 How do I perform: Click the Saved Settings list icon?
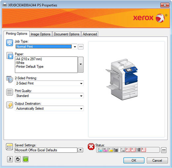click(x=9, y=147)
